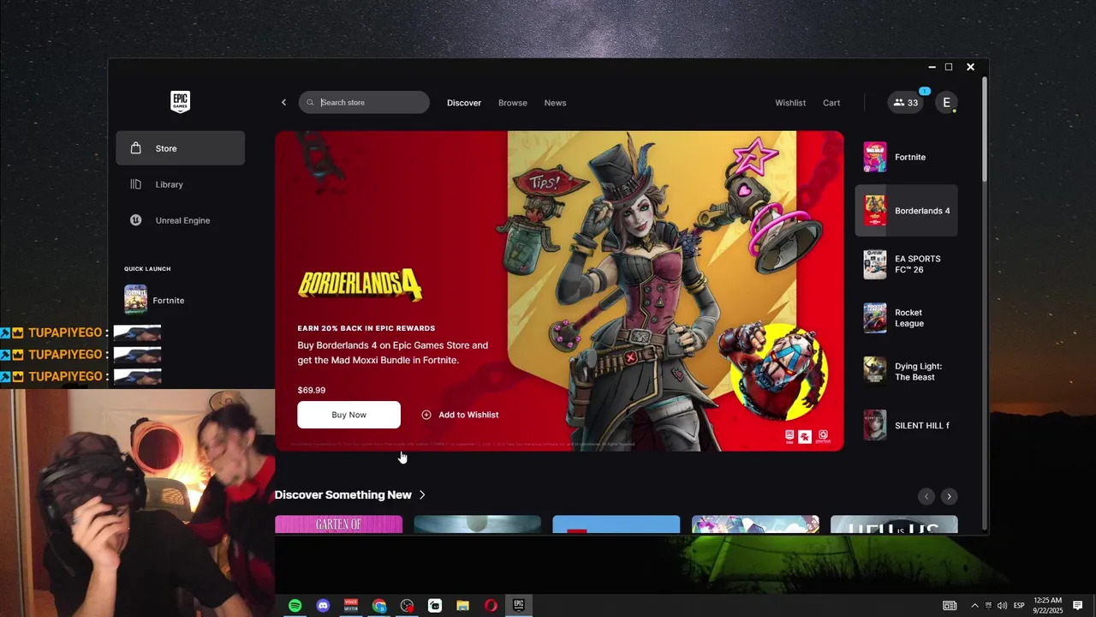Viewport: 1096px width, 617px height.
Task: Switch to the Discover tab
Action: tap(464, 103)
